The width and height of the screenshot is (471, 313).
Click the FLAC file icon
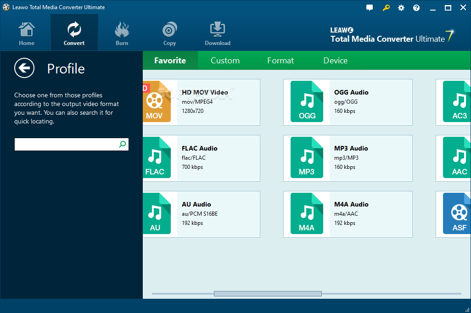point(157,157)
